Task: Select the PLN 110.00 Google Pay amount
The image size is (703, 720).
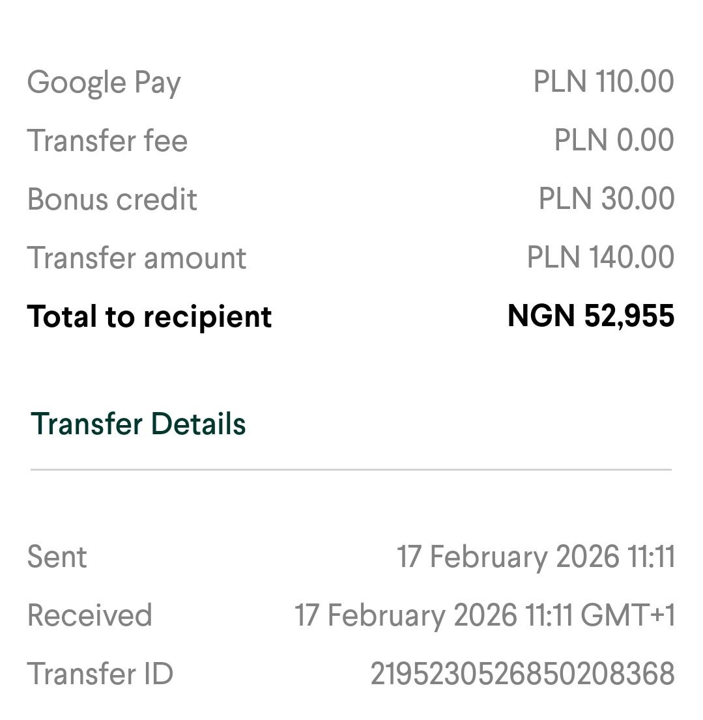Action: (603, 82)
